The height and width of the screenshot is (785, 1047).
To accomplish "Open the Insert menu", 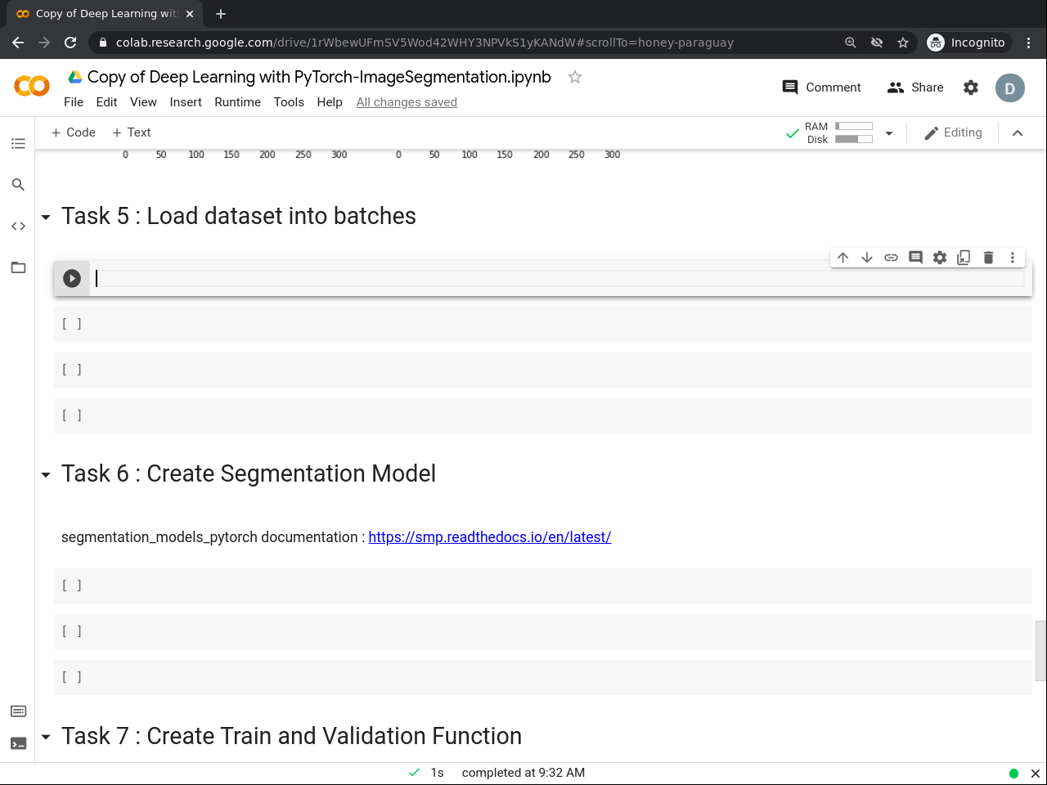I will pyautogui.click(x=186, y=102).
